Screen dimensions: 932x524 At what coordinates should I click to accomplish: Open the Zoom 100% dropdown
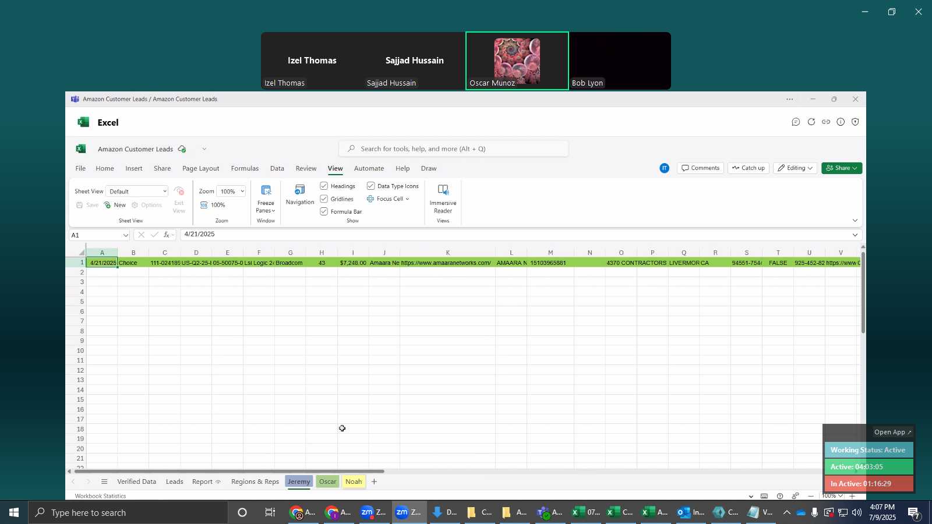click(x=231, y=191)
